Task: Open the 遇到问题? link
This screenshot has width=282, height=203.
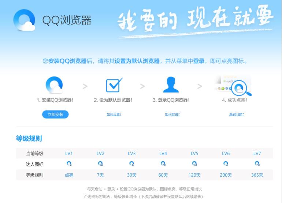Action: point(237,114)
